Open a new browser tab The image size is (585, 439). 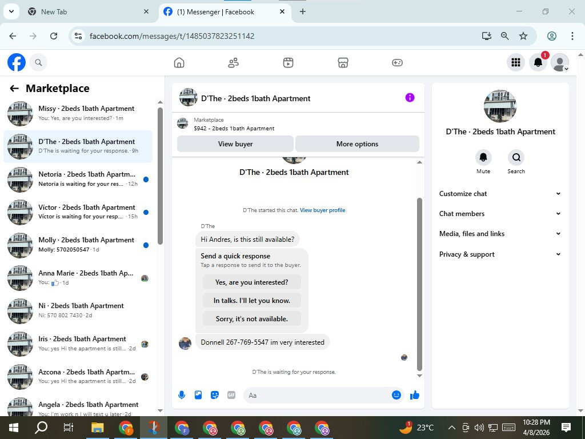(x=303, y=11)
